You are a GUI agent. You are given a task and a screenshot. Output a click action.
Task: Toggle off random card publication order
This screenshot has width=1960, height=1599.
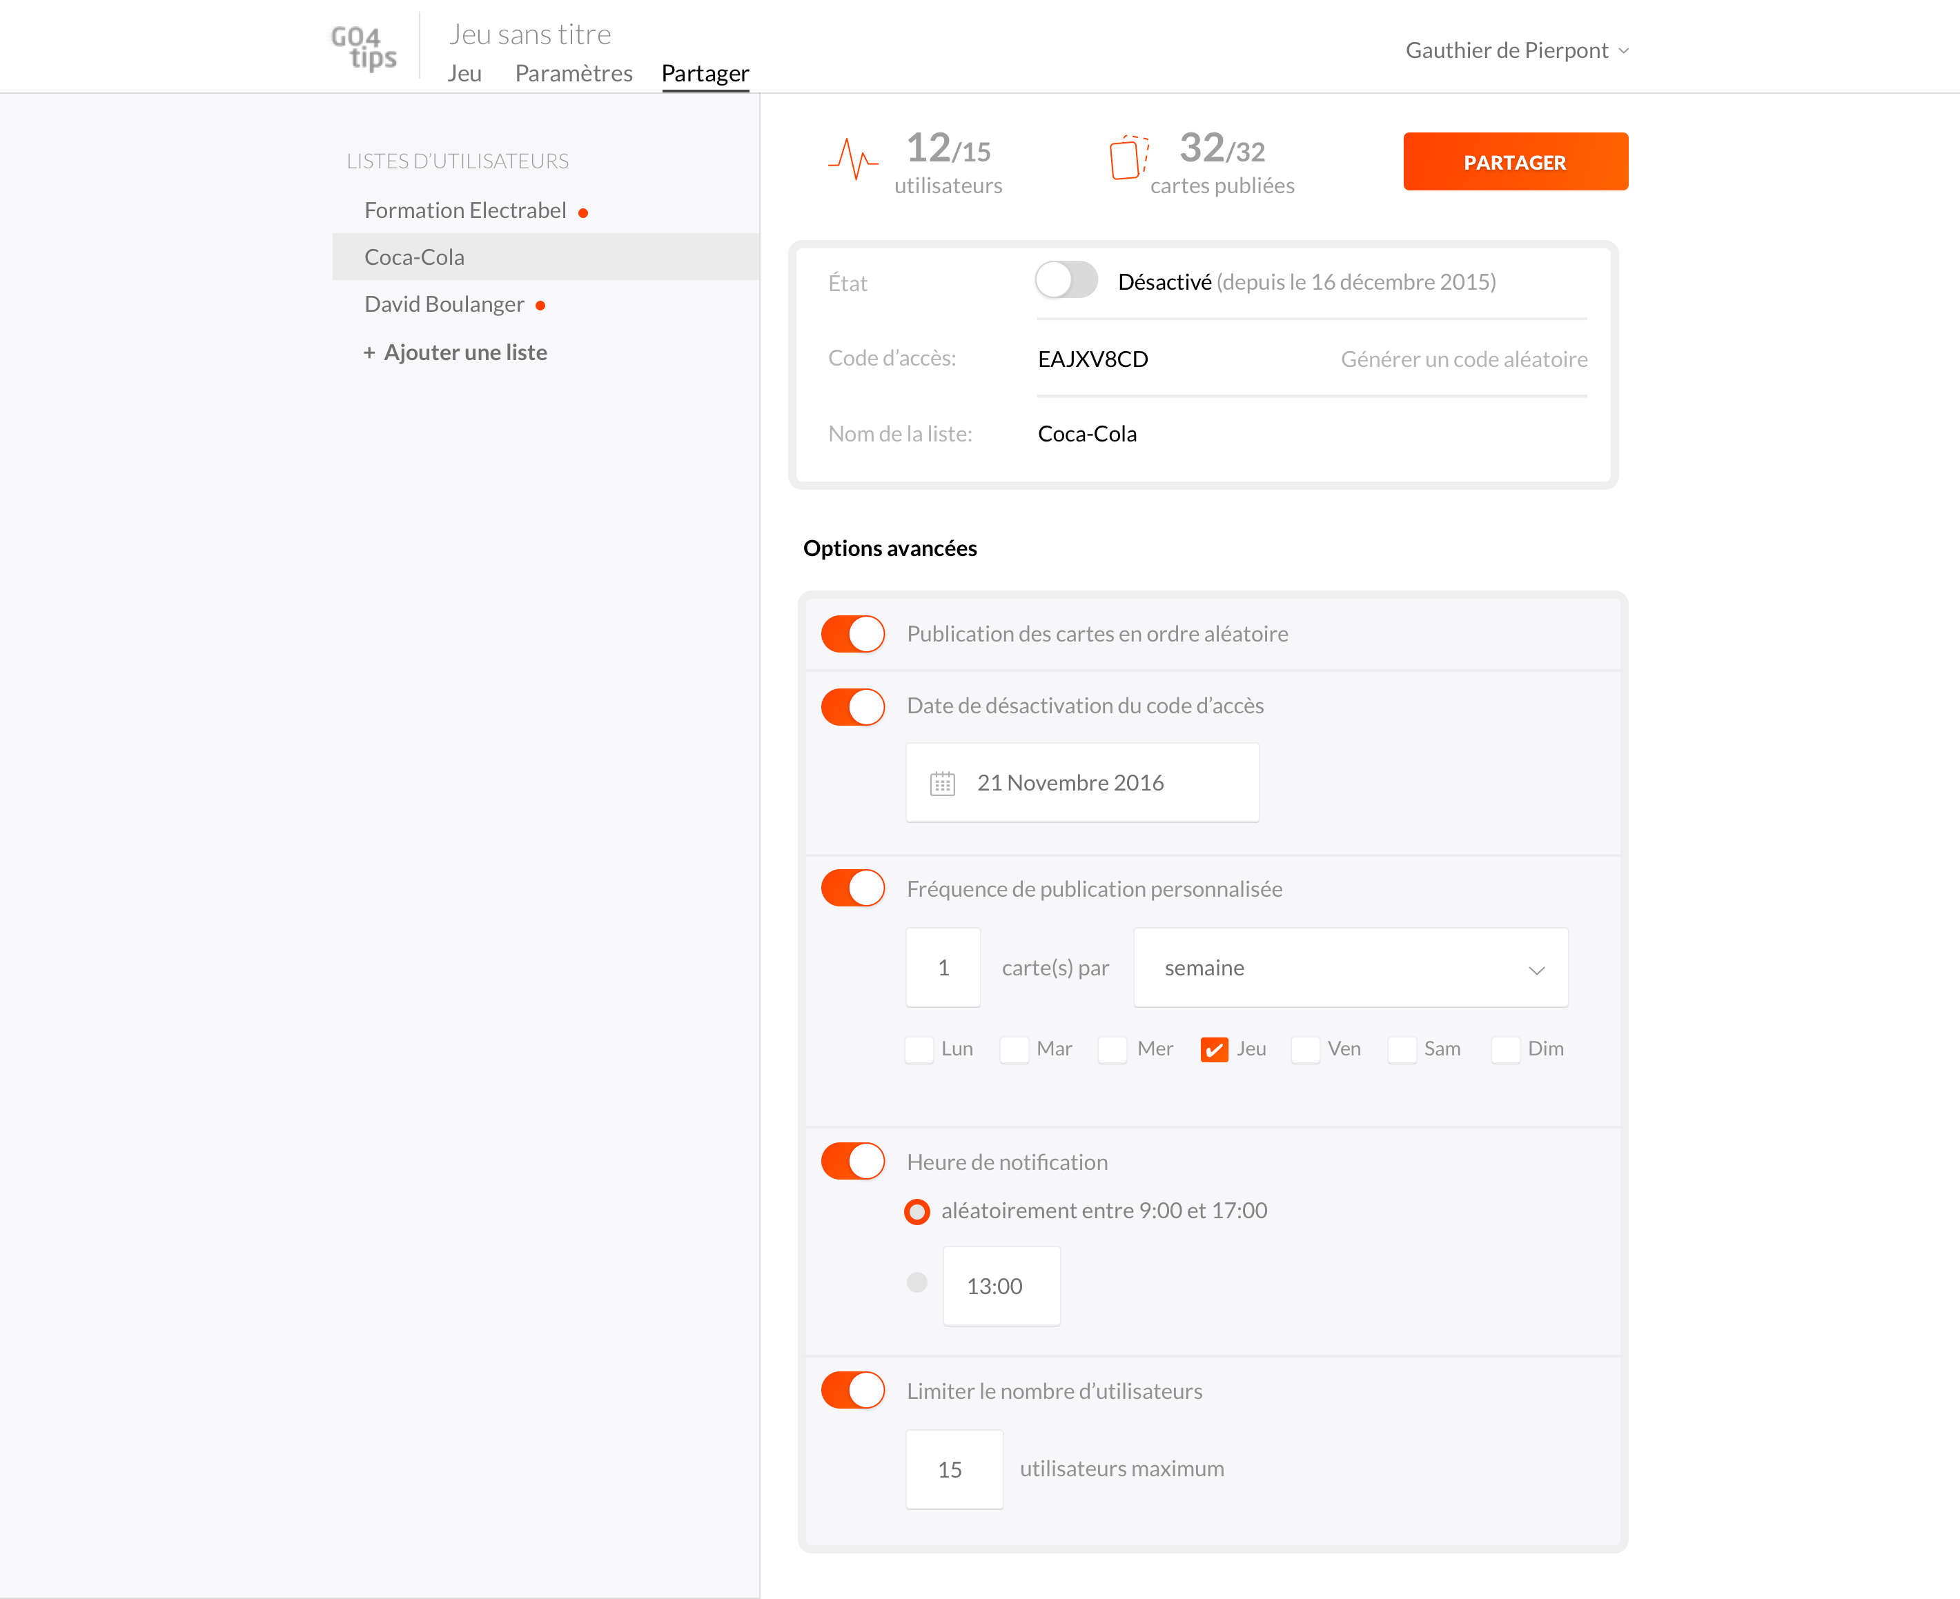point(852,634)
